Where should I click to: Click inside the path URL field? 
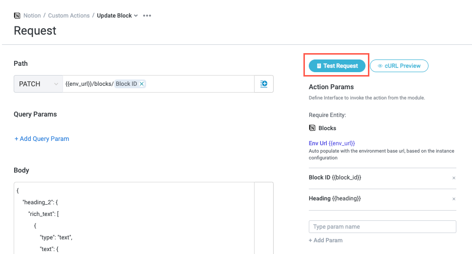158,84
